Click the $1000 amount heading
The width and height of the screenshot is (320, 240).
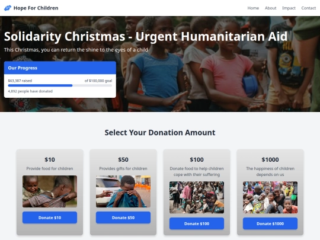[270, 159]
